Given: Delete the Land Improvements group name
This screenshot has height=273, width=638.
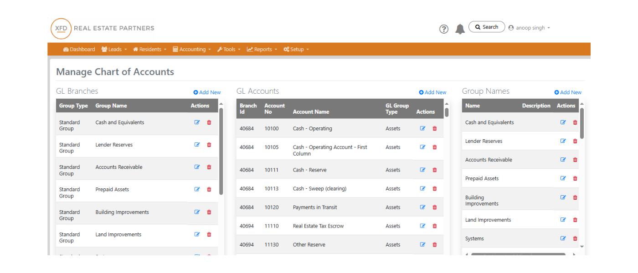Looking at the screenshot, I should pos(575,220).
